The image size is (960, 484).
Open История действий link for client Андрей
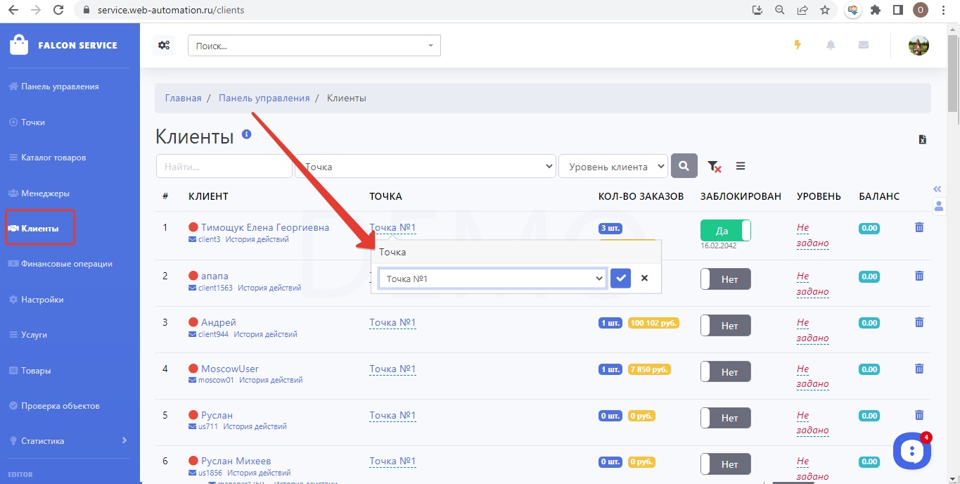(x=265, y=334)
